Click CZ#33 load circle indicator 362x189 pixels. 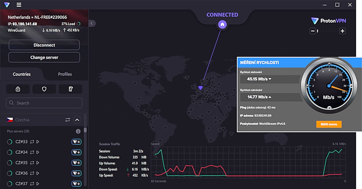10,142
